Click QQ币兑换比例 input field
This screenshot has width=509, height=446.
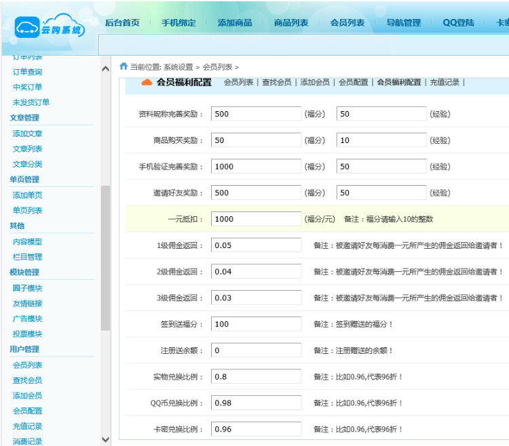click(256, 403)
